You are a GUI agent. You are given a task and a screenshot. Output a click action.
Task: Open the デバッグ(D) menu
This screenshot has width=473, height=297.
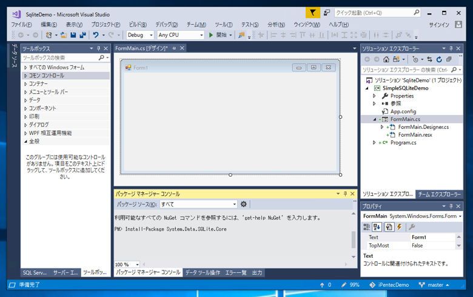point(167,25)
